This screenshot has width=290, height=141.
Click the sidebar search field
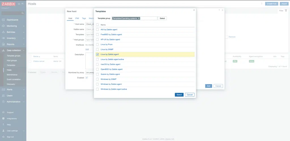(13, 13)
